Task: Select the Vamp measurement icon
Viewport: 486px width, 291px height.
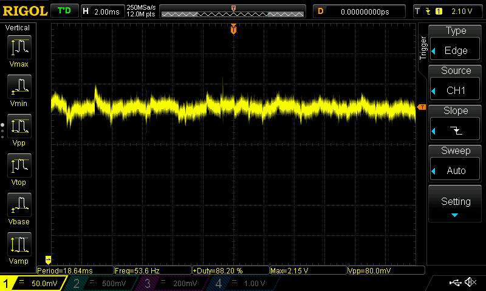Action: [19, 244]
